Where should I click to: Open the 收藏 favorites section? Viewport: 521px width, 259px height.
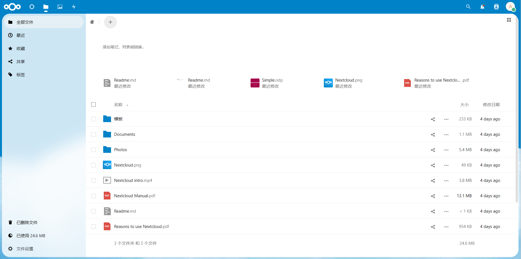click(21, 48)
